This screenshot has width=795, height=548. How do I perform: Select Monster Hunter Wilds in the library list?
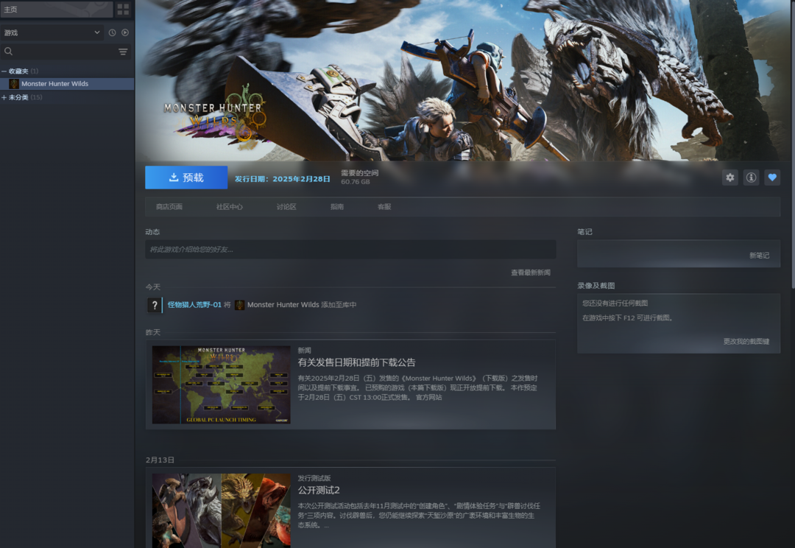tap(54, 84)
